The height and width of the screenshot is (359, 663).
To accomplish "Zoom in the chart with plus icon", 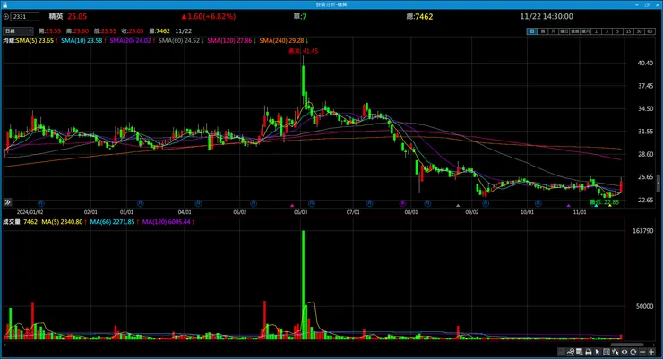I will (x=651, y=352).
